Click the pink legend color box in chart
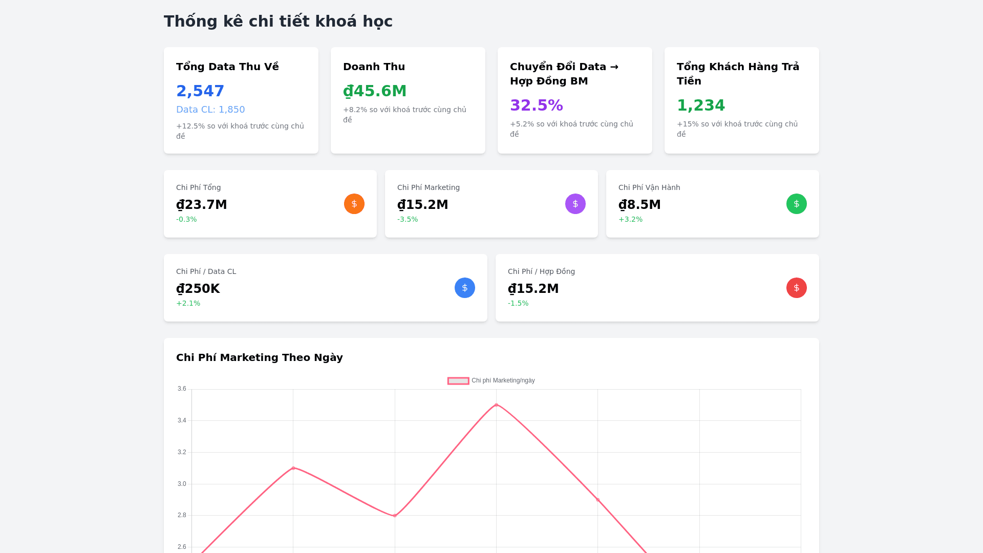Viewport: 983px width, 553px height. [458, 380]
